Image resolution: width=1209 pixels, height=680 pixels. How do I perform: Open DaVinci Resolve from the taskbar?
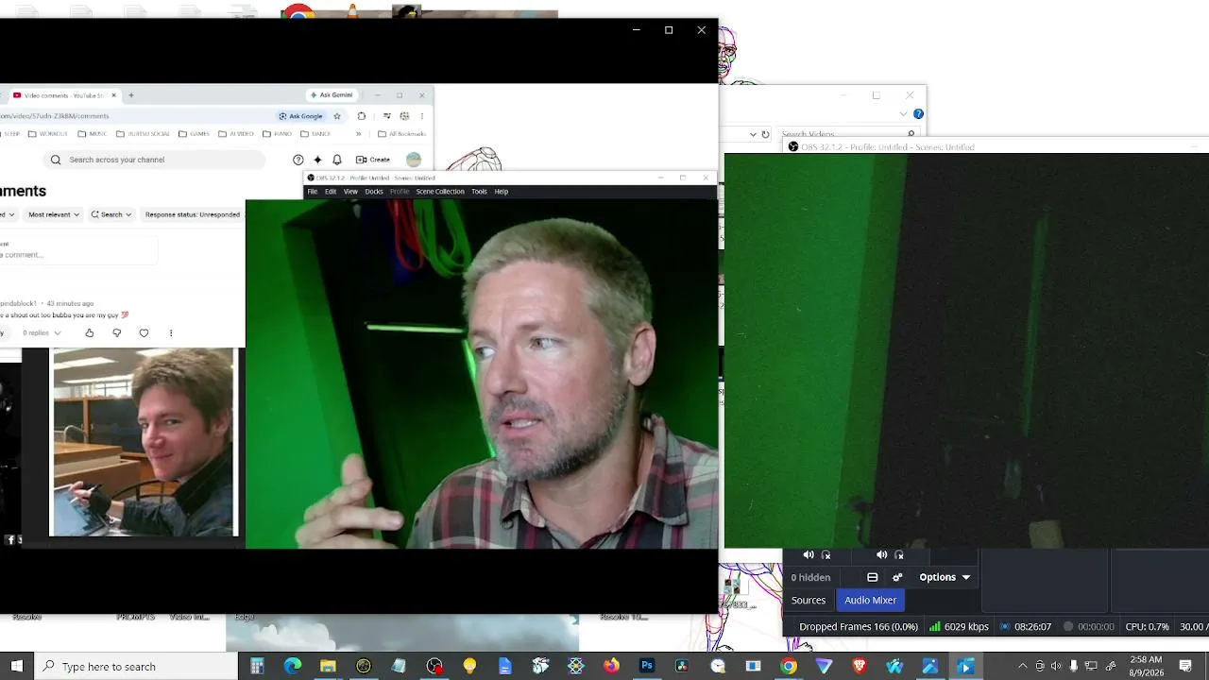tap(682, 666)
